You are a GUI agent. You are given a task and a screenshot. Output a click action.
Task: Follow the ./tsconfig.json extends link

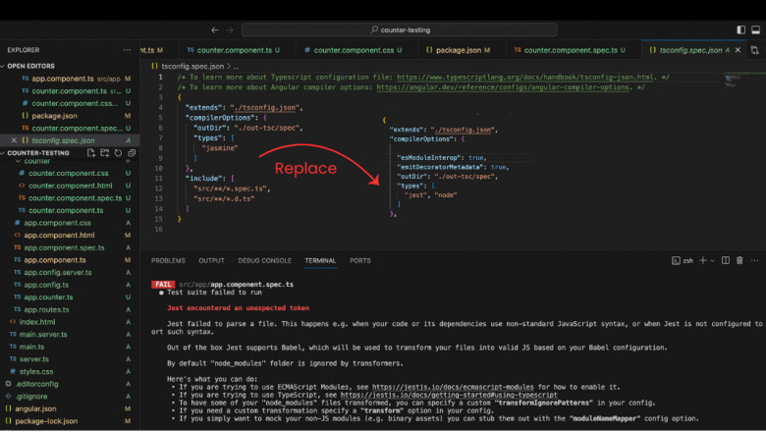coord(266,107)
